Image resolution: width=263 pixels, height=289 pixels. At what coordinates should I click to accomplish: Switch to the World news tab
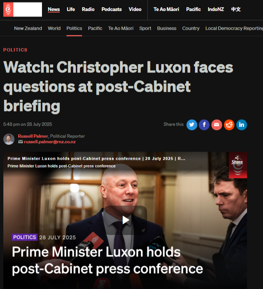tap(54, 28)
